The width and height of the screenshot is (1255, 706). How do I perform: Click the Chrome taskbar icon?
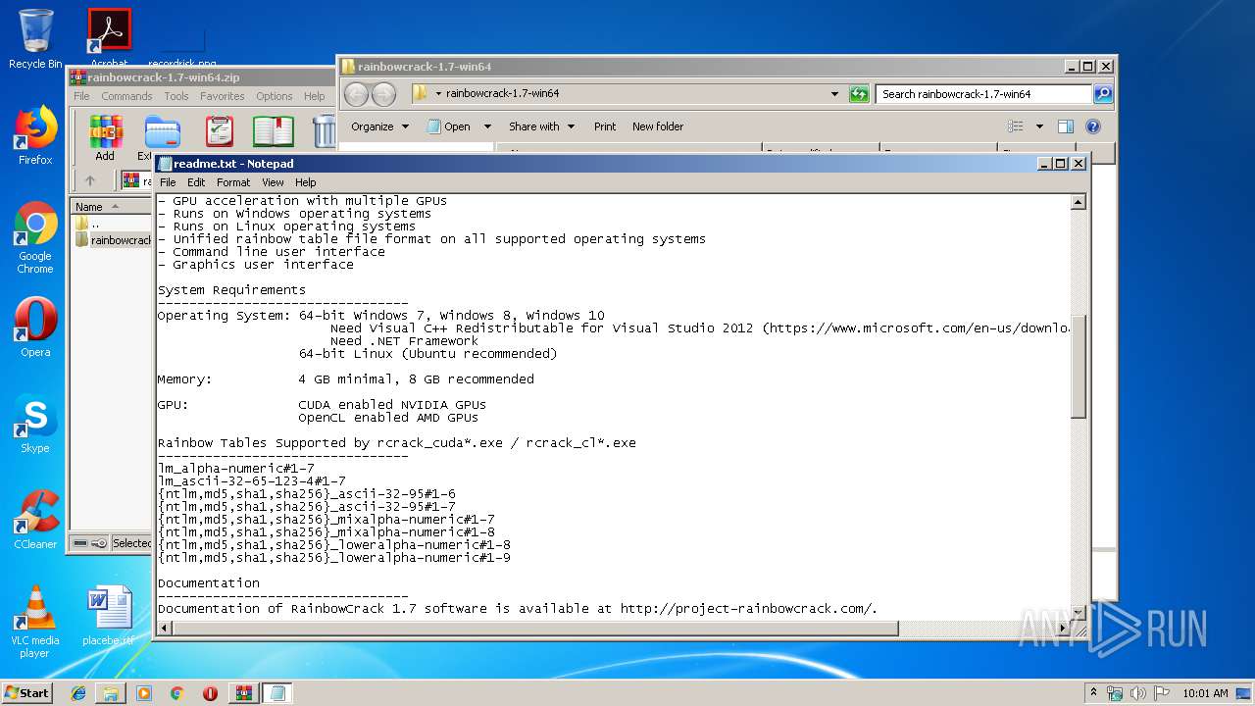[176, 693]
